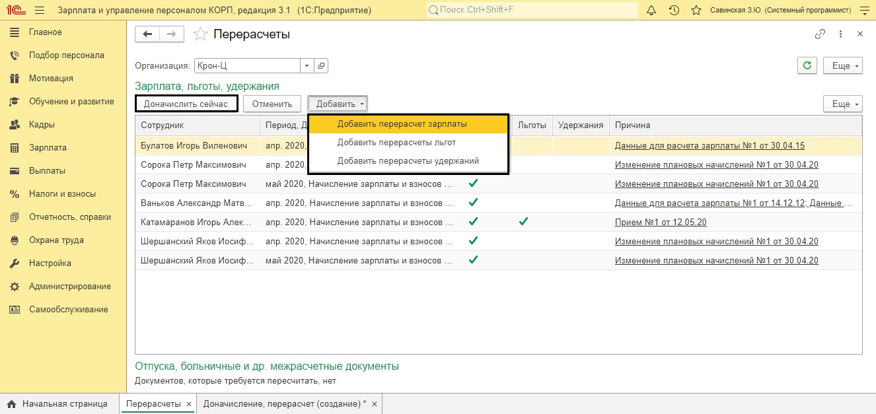Open notifications bell icon
Screen dimensions: 876x414
tap(651, 11)
